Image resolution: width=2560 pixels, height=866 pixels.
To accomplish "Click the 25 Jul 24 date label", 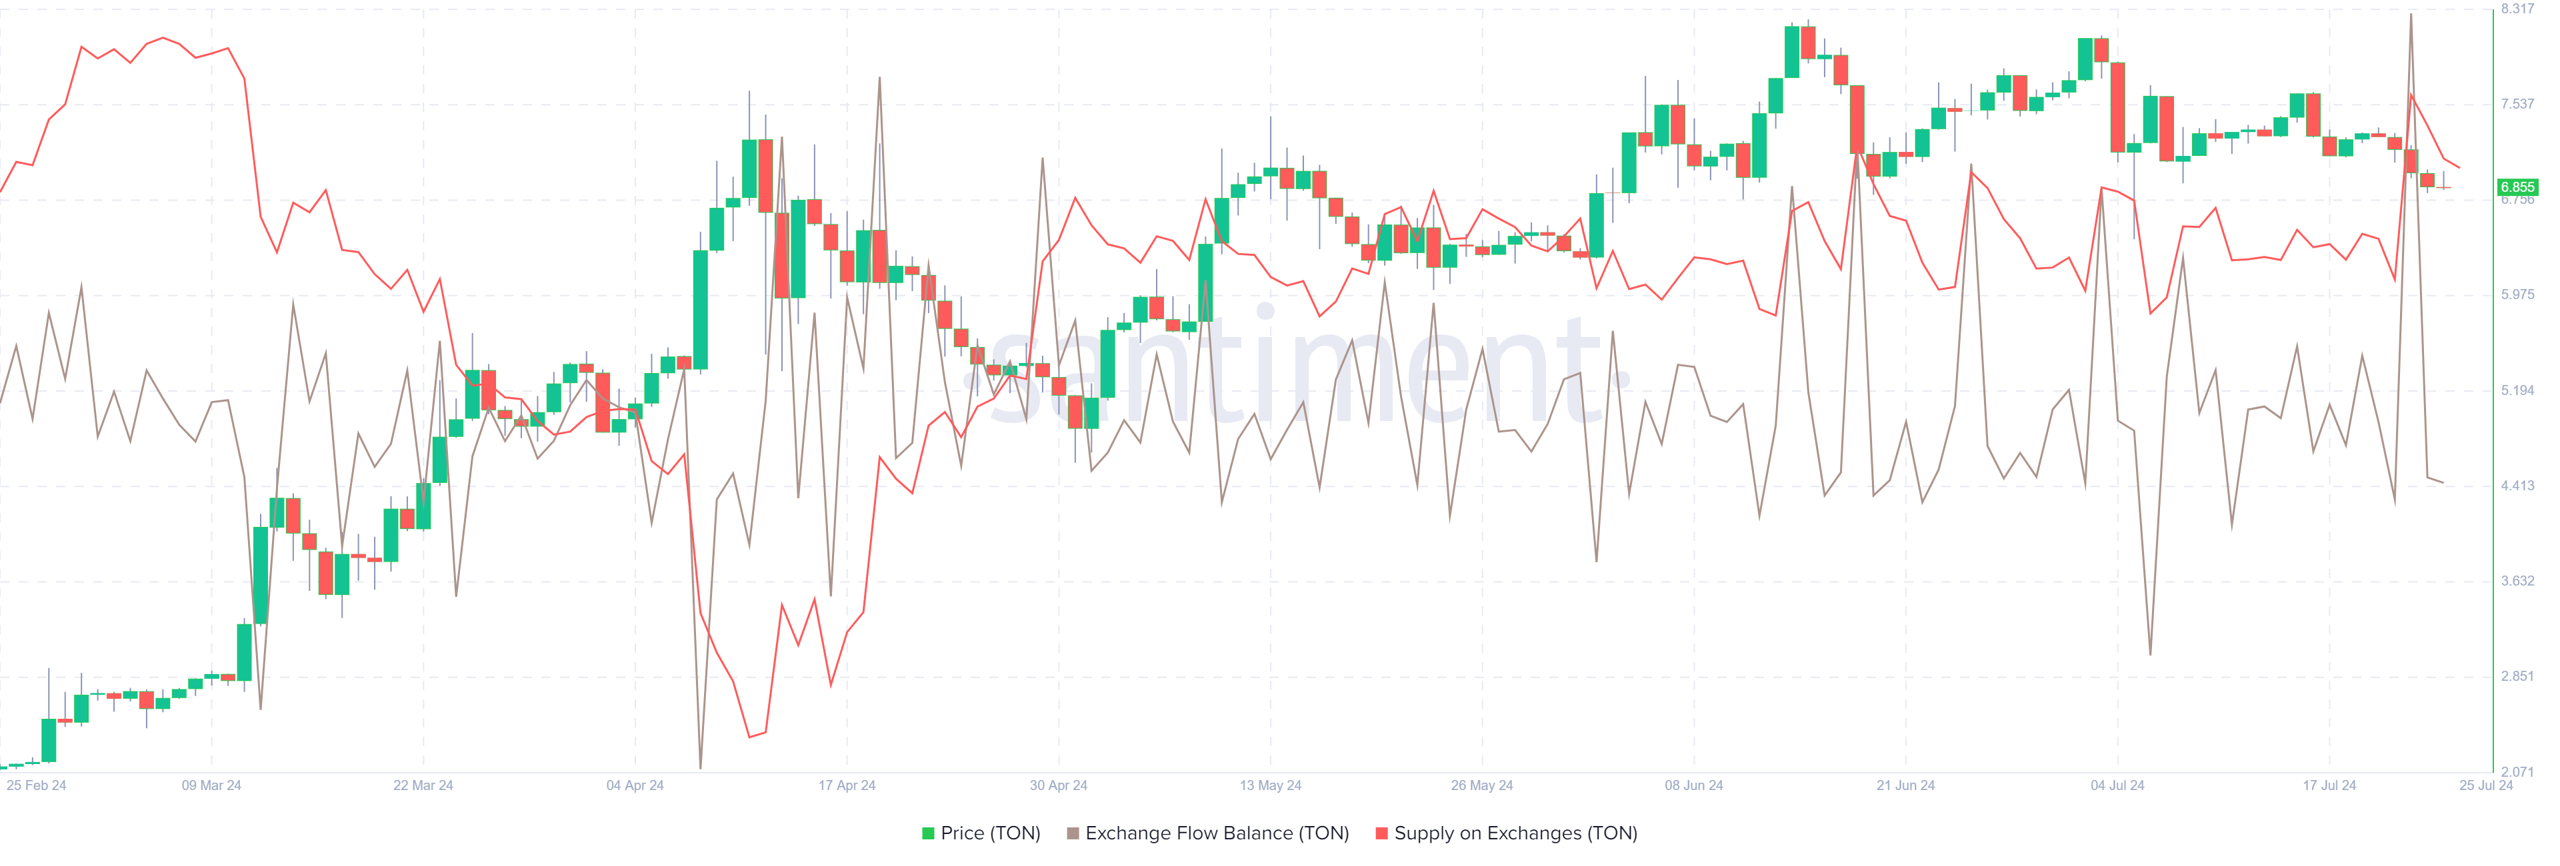I will [2485, 785].
